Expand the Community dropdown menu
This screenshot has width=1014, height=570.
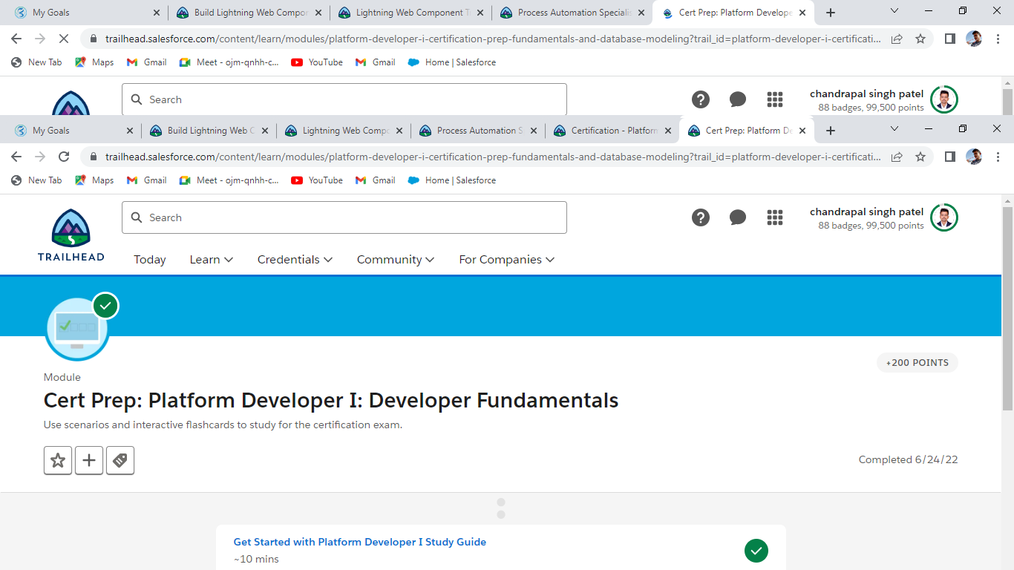396,259
